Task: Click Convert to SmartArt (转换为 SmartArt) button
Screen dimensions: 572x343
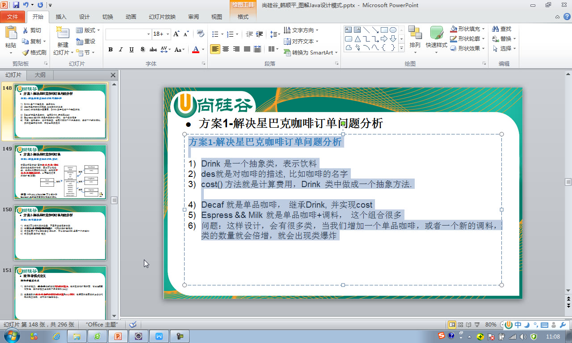Action: (x=311, y=52)
